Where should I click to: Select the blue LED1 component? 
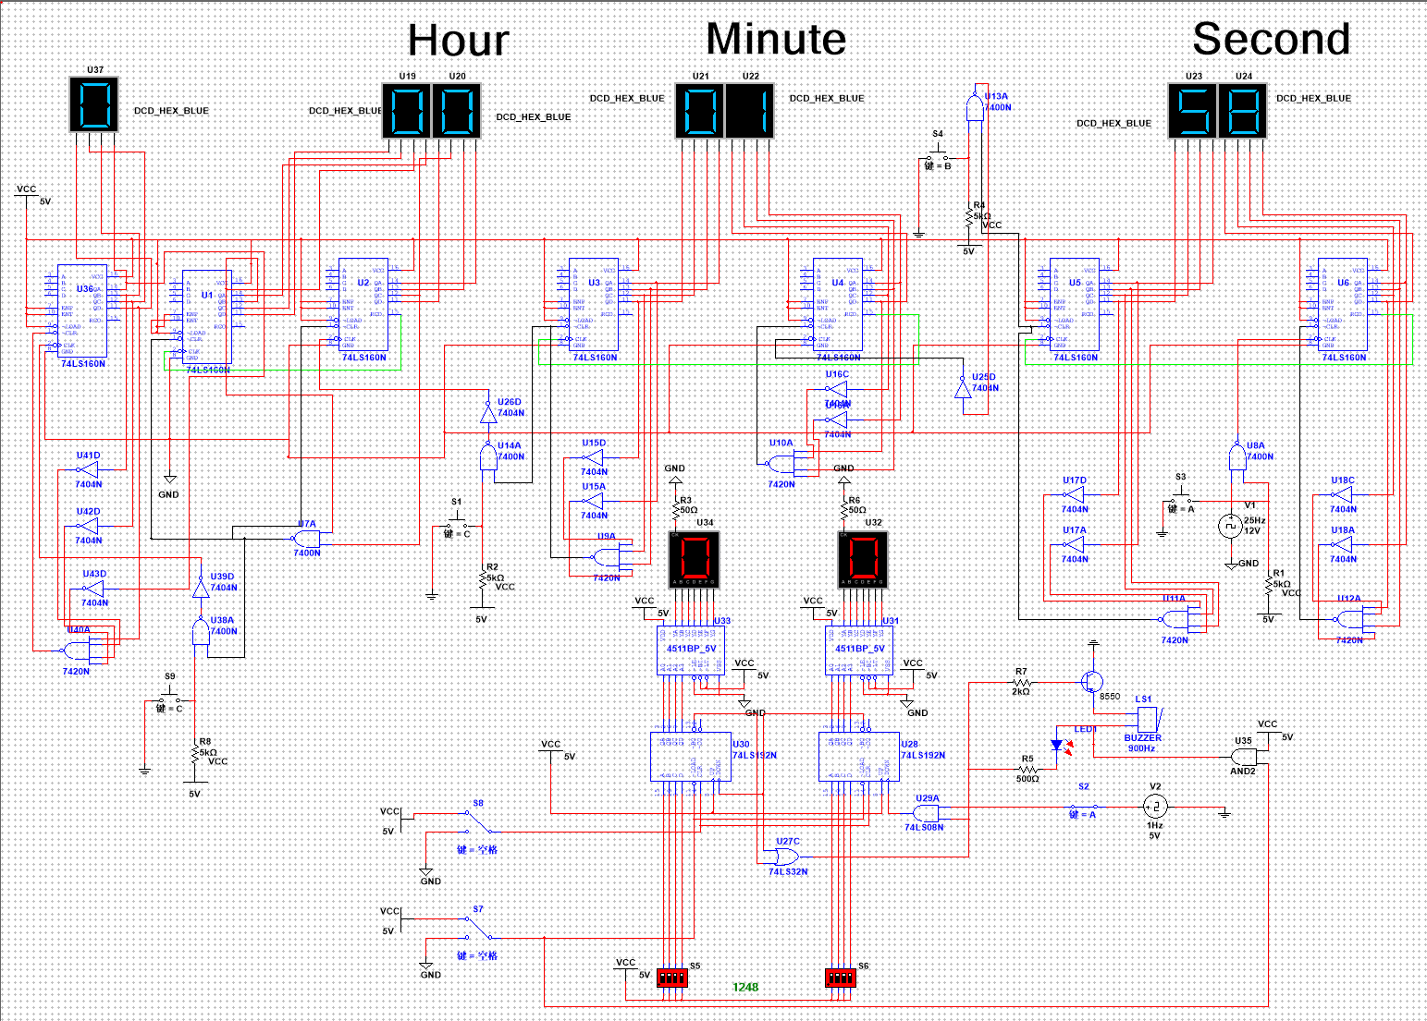tap(1058, 745)
